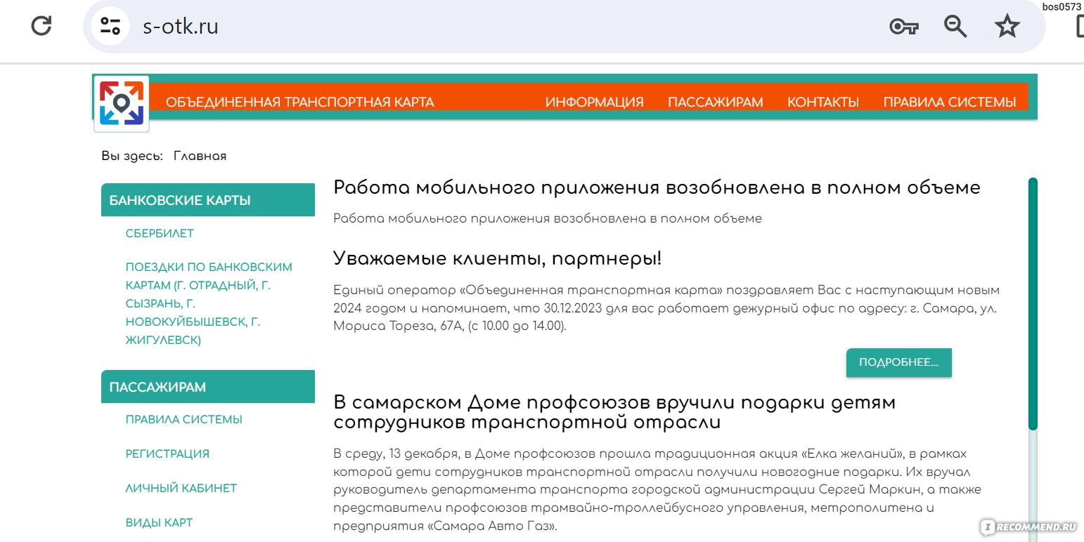Open the РЕГИСТРАЦИЯ sidebar link
This screenshot has height=542, width=1084.
(x=167, y=454)
